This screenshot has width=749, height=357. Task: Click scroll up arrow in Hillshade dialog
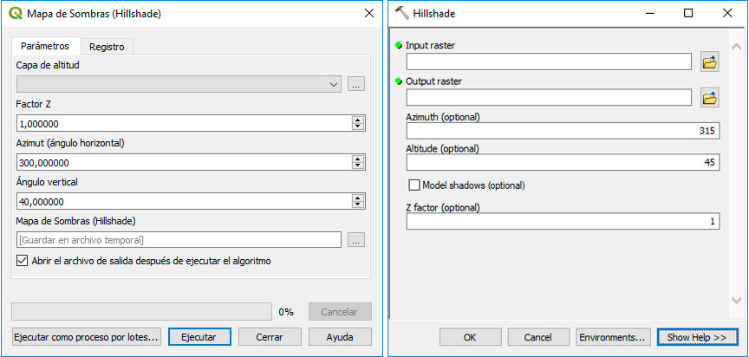click(736, 46)
